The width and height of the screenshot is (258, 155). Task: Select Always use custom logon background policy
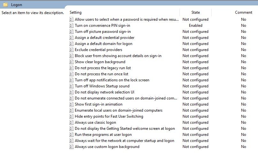coord(107,147)
